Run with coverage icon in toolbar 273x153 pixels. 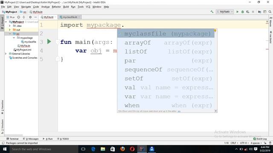[247, 12]
